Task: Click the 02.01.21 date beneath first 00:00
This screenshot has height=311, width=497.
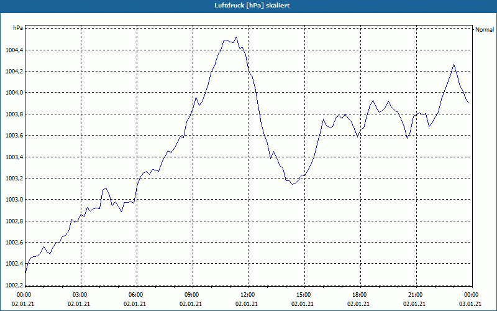Action: click(23, 304)
